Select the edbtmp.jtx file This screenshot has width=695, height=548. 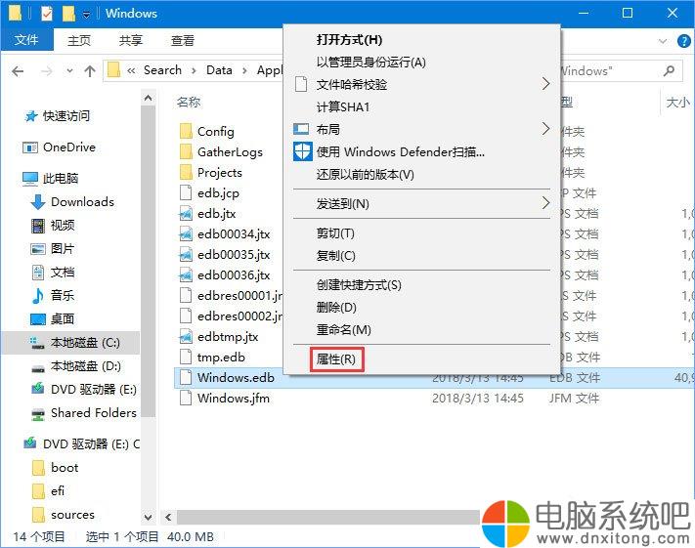click(x=219, y=337)
